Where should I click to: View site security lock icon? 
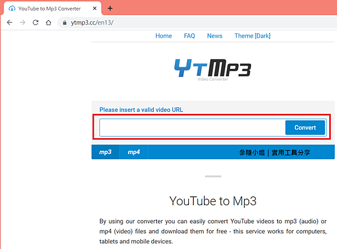65,22
